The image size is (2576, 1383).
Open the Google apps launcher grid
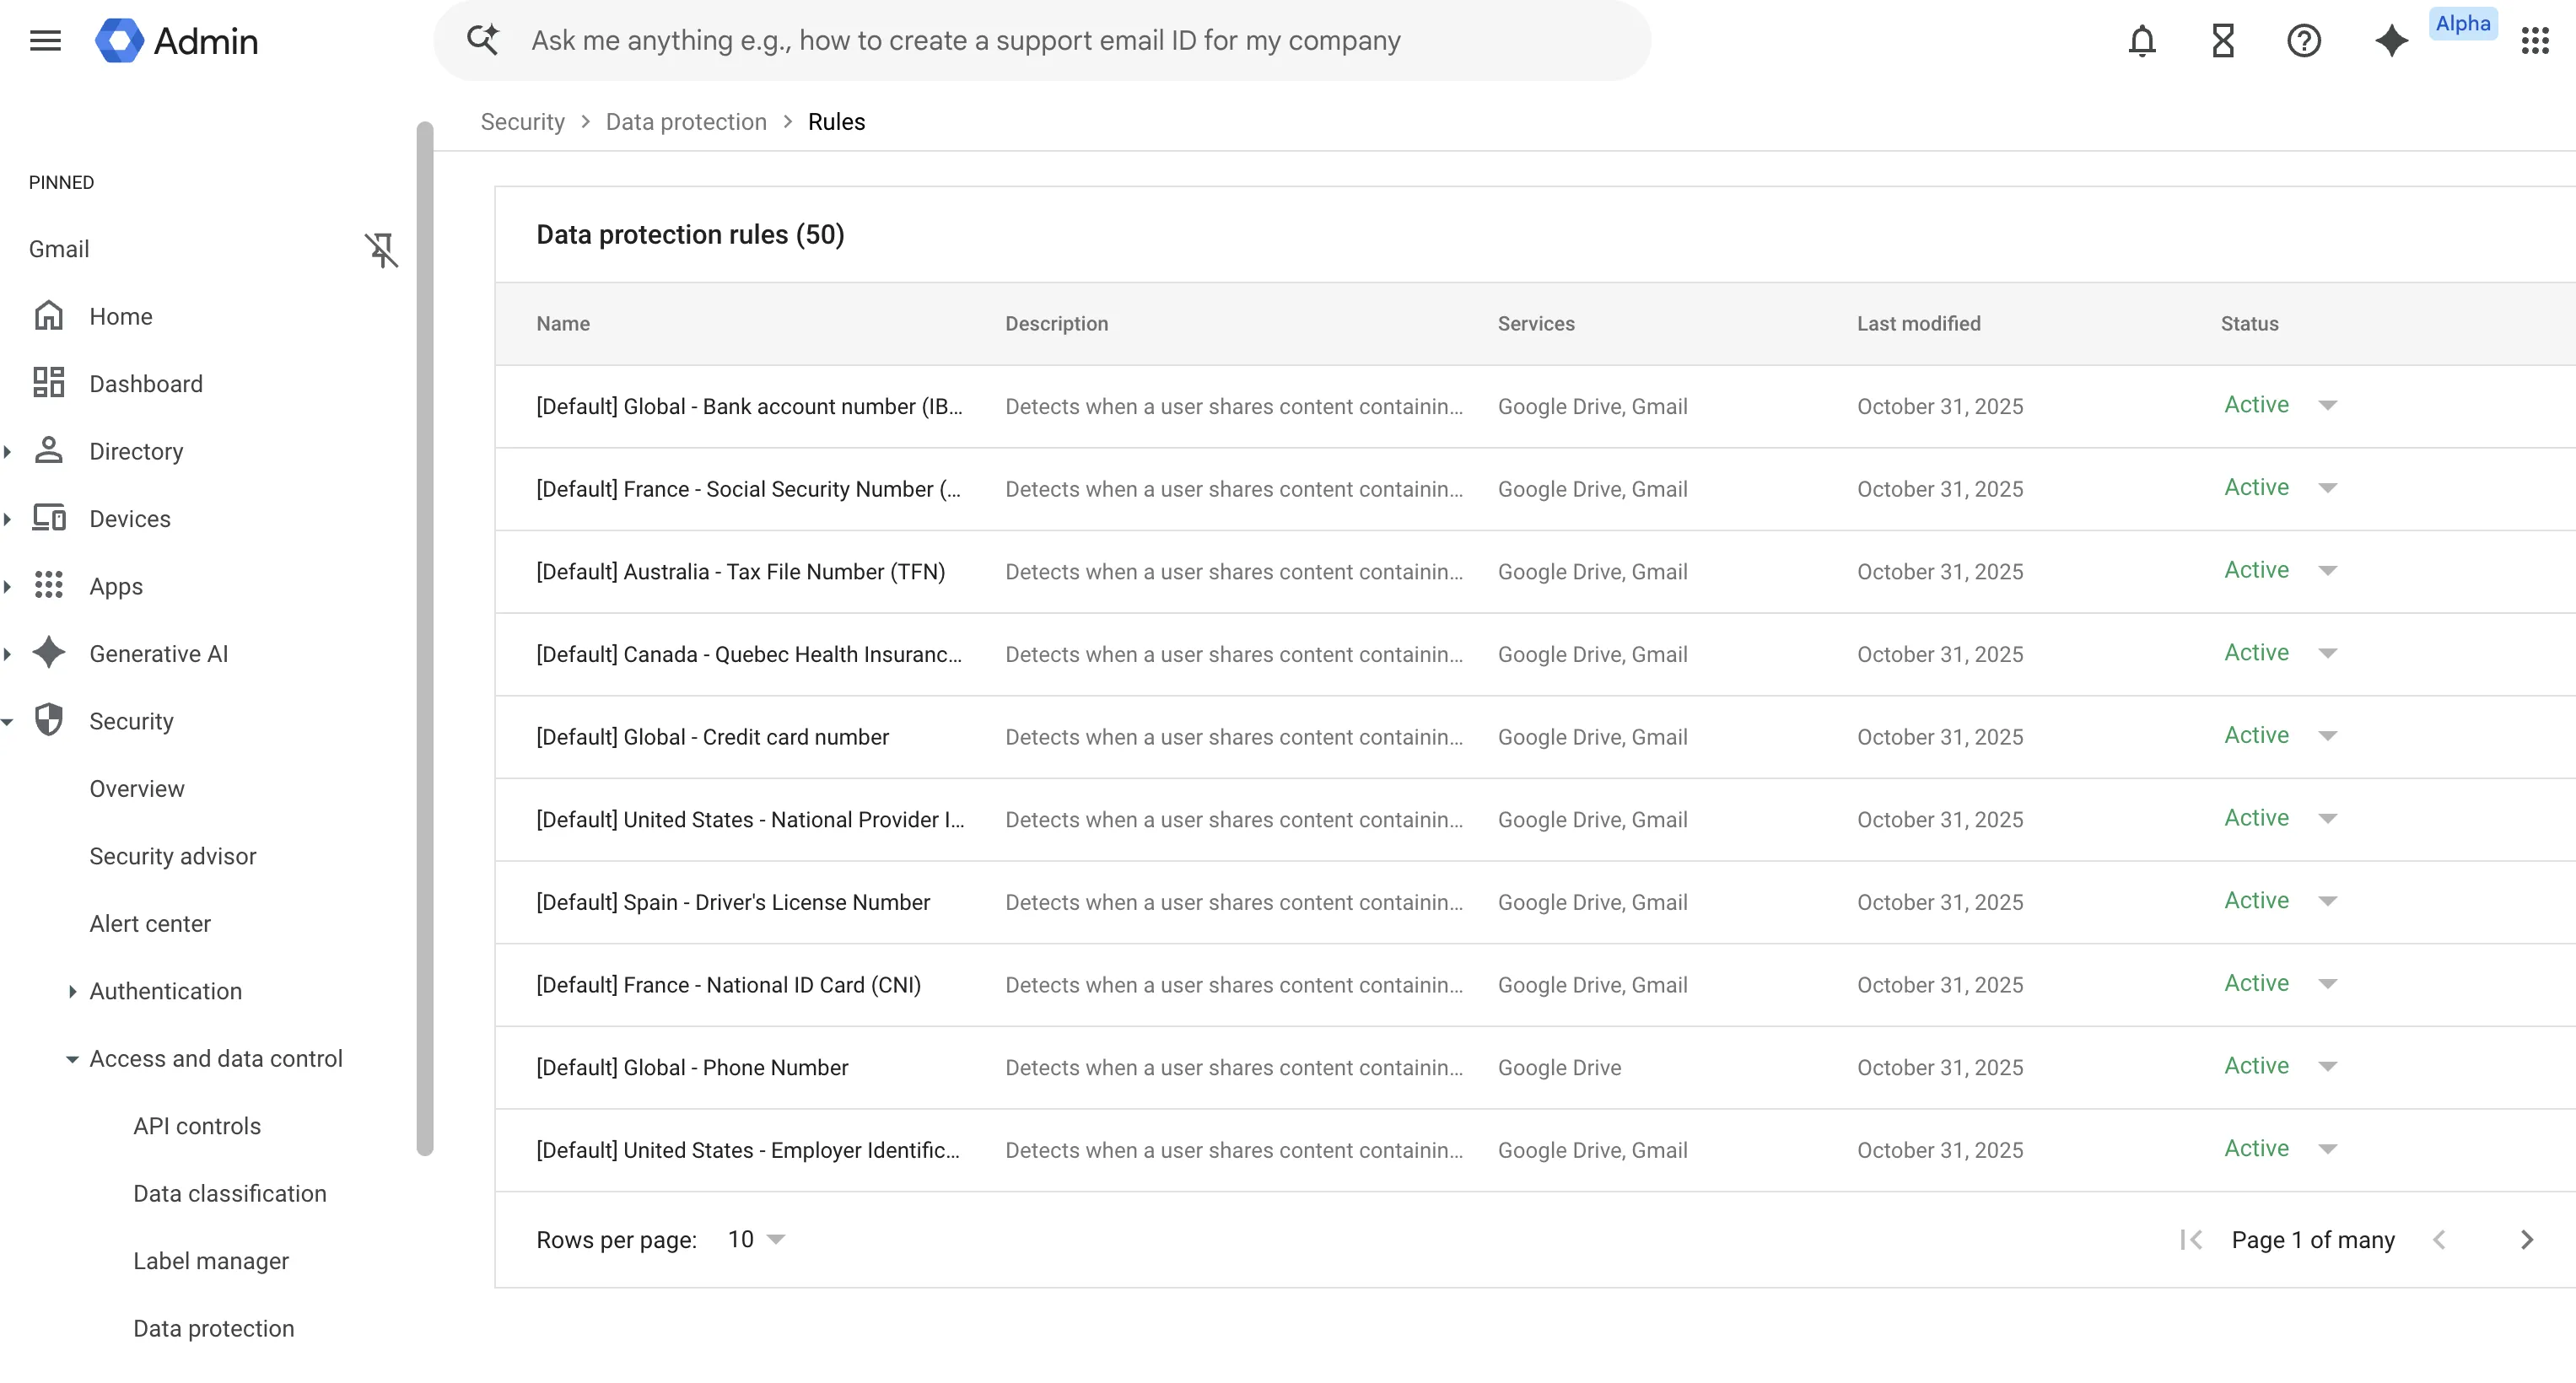pyautogui.click(x=2536, y=40)
